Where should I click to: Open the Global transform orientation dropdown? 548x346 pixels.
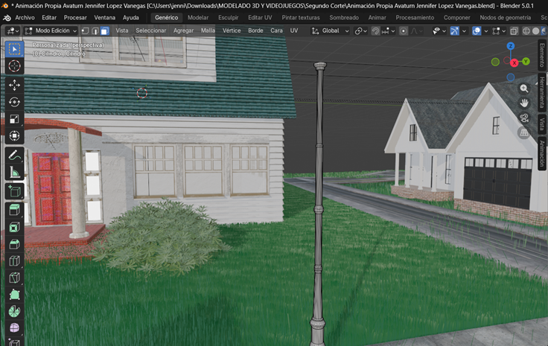pyautogui.click(x=330, y=31)
